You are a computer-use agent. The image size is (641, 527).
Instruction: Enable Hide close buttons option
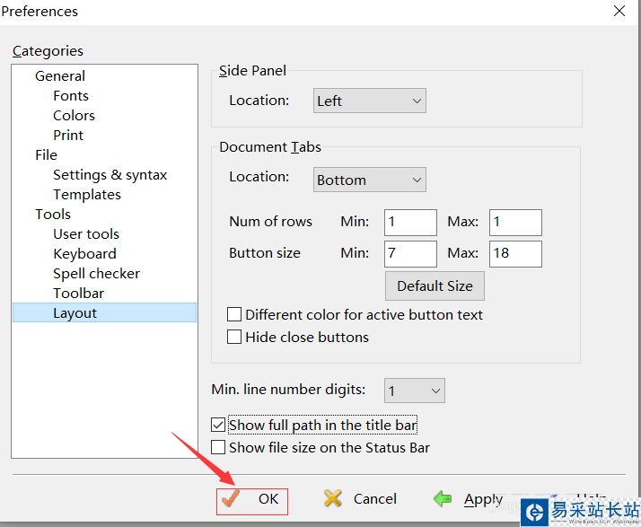(x=234, y=338)
